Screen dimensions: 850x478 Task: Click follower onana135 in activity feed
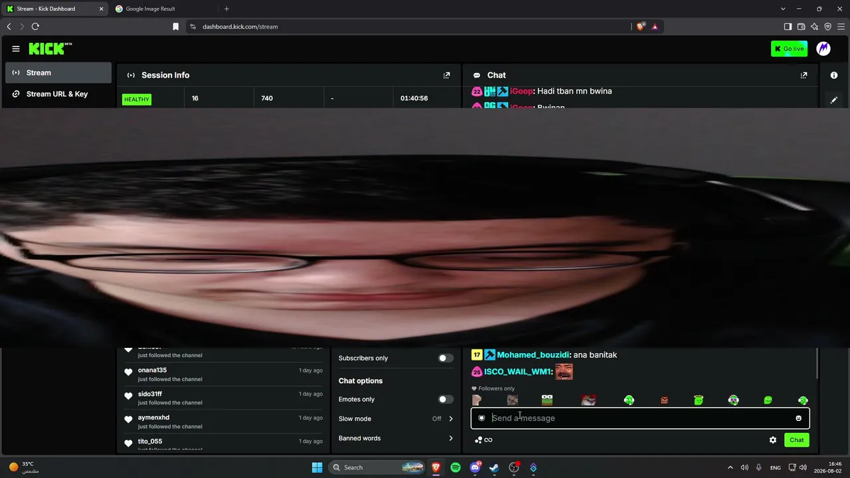152,370
